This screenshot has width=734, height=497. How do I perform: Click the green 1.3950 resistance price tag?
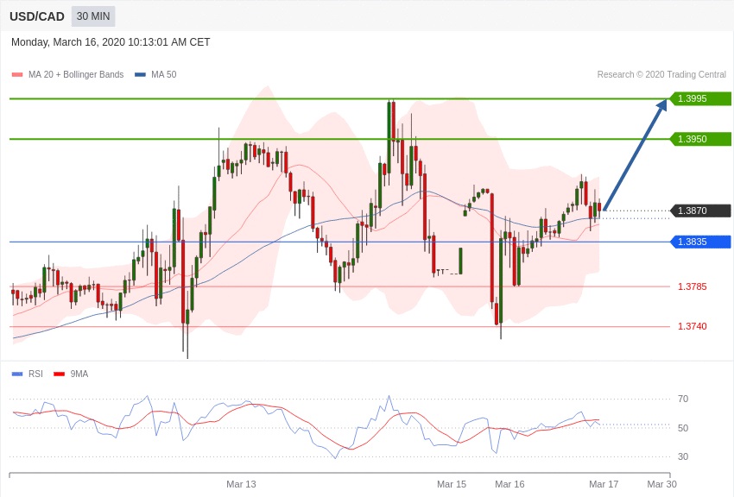coord(700,139)
